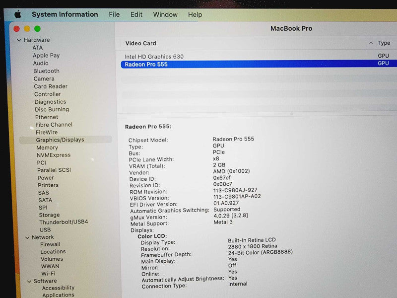397x298 pixels.
Task: Select SPI in the sidebar
Action: coord(43,208)
